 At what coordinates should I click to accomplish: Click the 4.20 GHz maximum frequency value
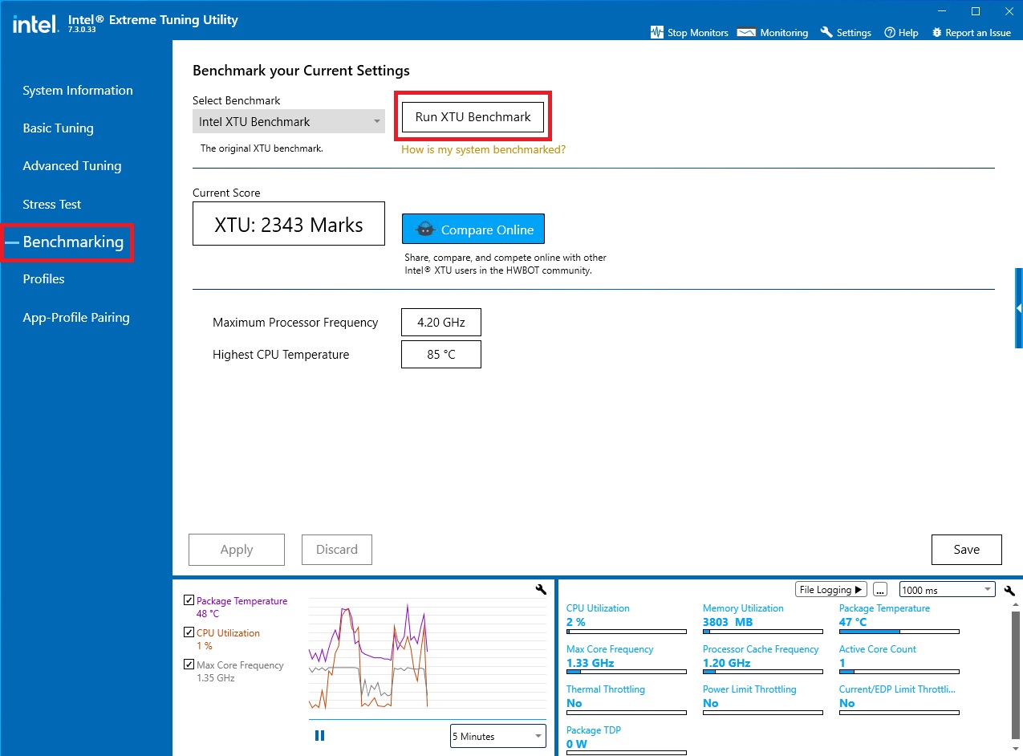pyautogui.click(x=441, y=323)
